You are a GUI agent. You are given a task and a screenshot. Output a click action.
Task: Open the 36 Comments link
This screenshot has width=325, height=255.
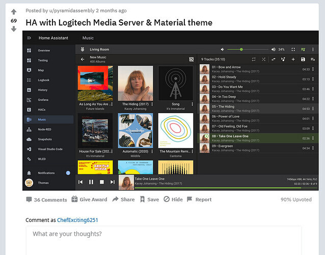click(x=47, y=199)
